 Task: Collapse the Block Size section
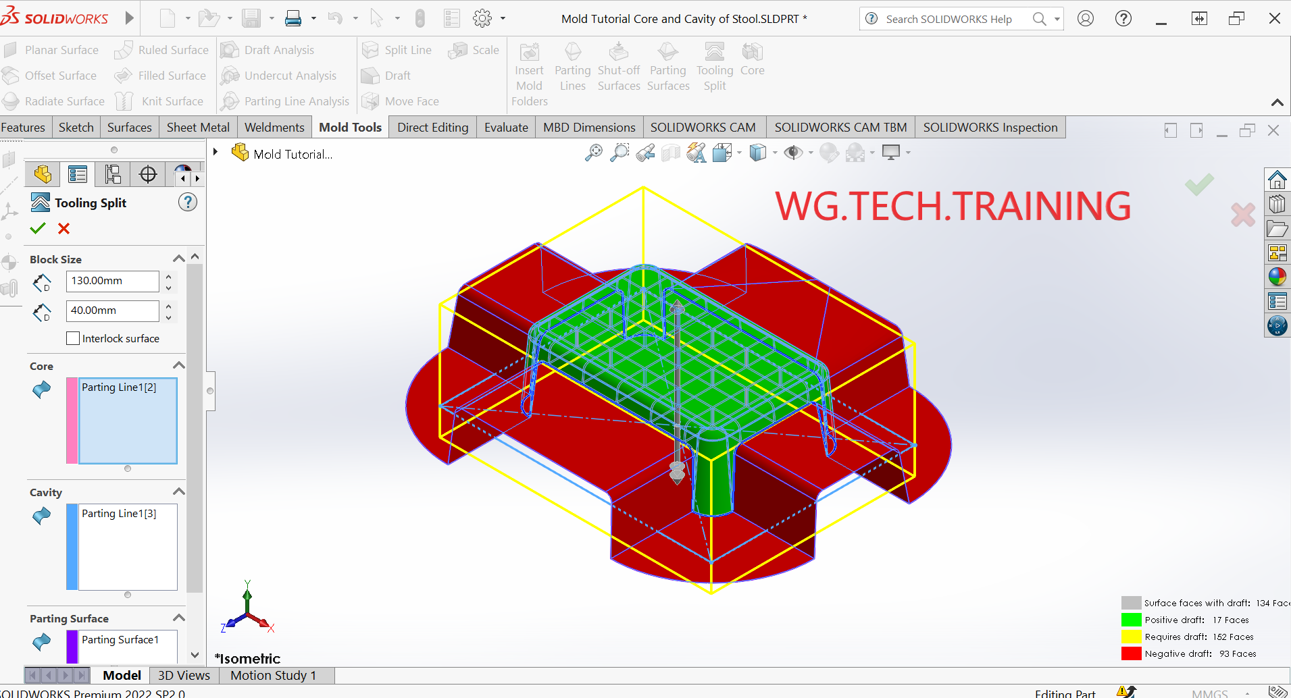178,259
